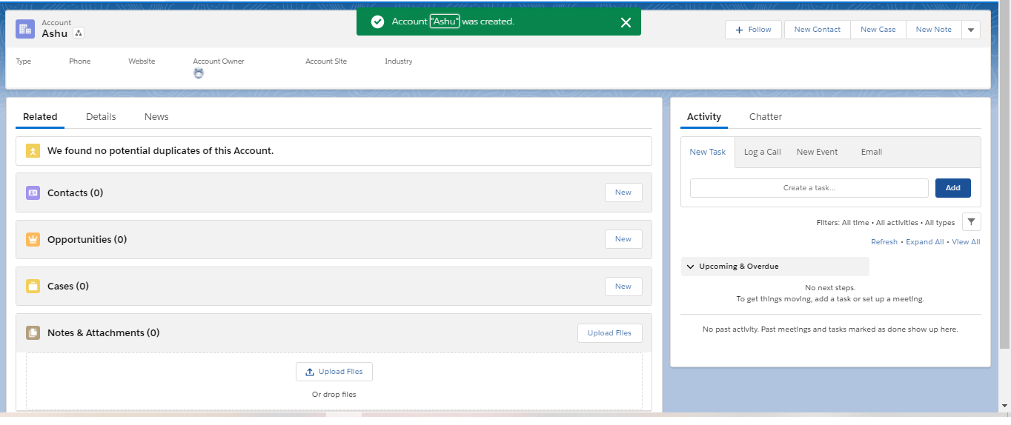Click the green success checkmark icon
Image resolution: width=1011 pixels, height=425 pixels.
tap(377, 22)
